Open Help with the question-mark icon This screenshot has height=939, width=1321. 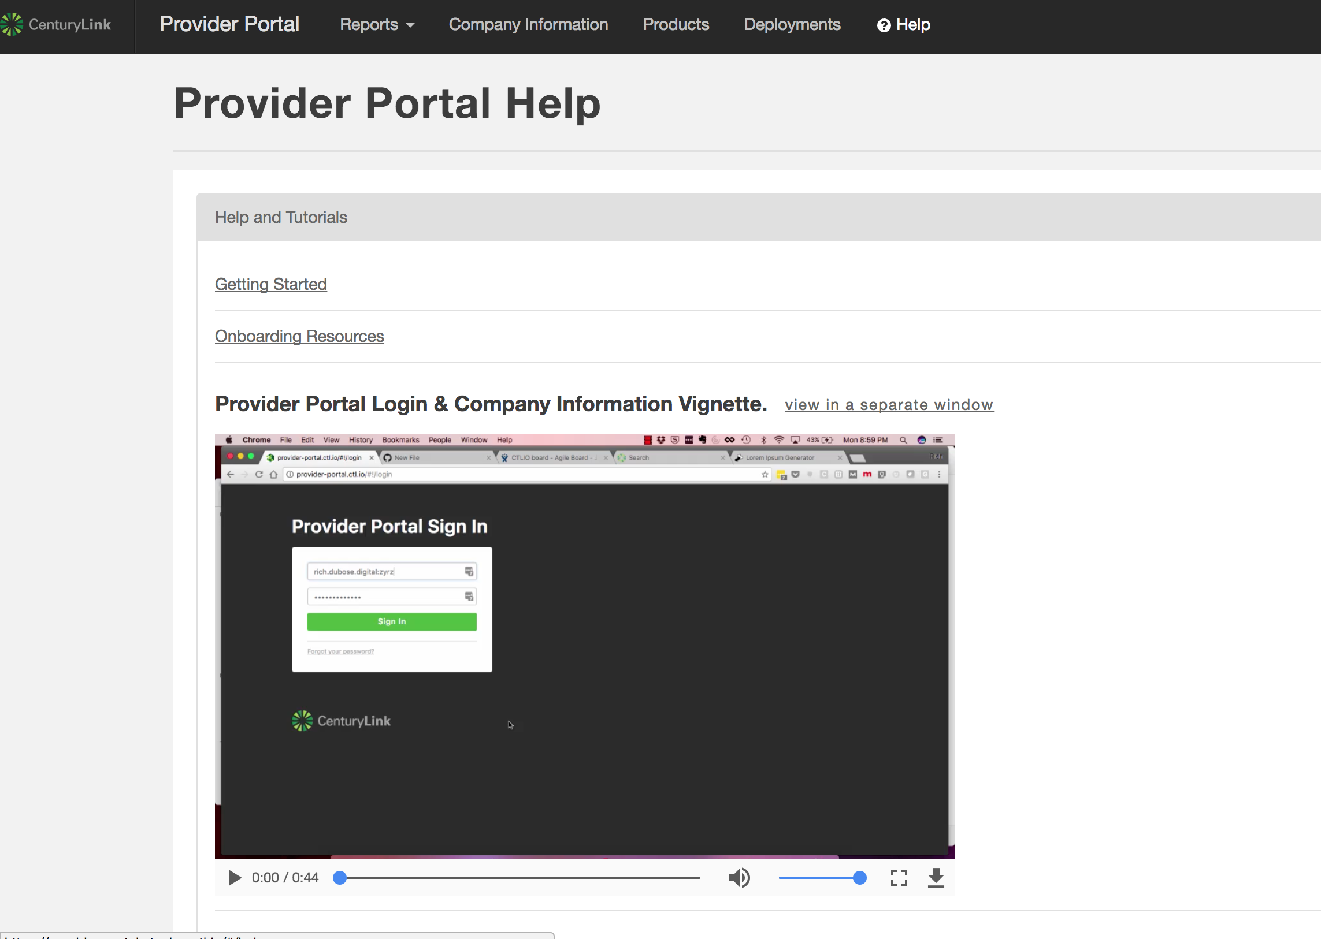click(904, 25)
